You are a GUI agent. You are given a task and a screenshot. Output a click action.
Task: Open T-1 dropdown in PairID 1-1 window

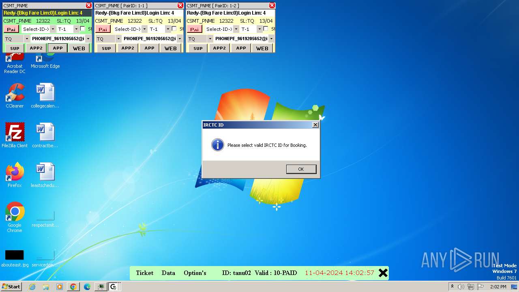click(x=167, y=29)
